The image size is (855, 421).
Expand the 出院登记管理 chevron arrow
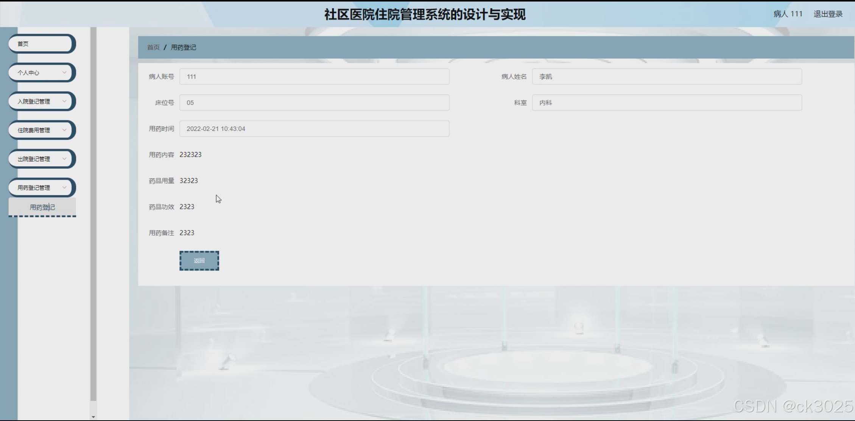coord(64,159)
